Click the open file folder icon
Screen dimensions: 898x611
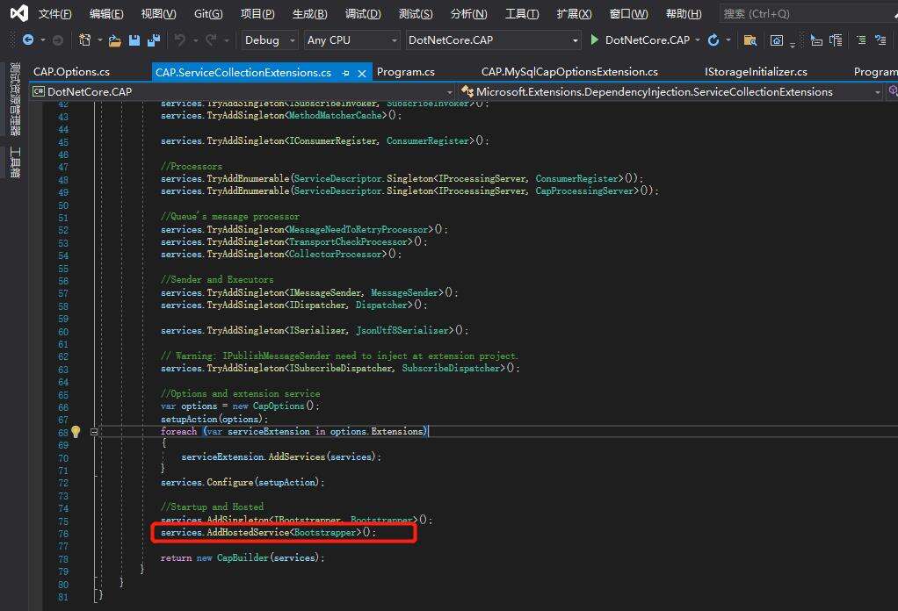[116, 40]
